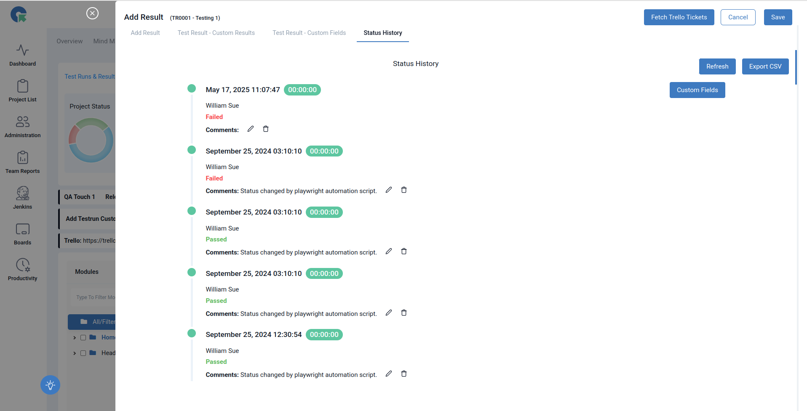
Task: Click the Fetch Trello Tickets button
Action: pyautogui.click(x=679, y=17)
